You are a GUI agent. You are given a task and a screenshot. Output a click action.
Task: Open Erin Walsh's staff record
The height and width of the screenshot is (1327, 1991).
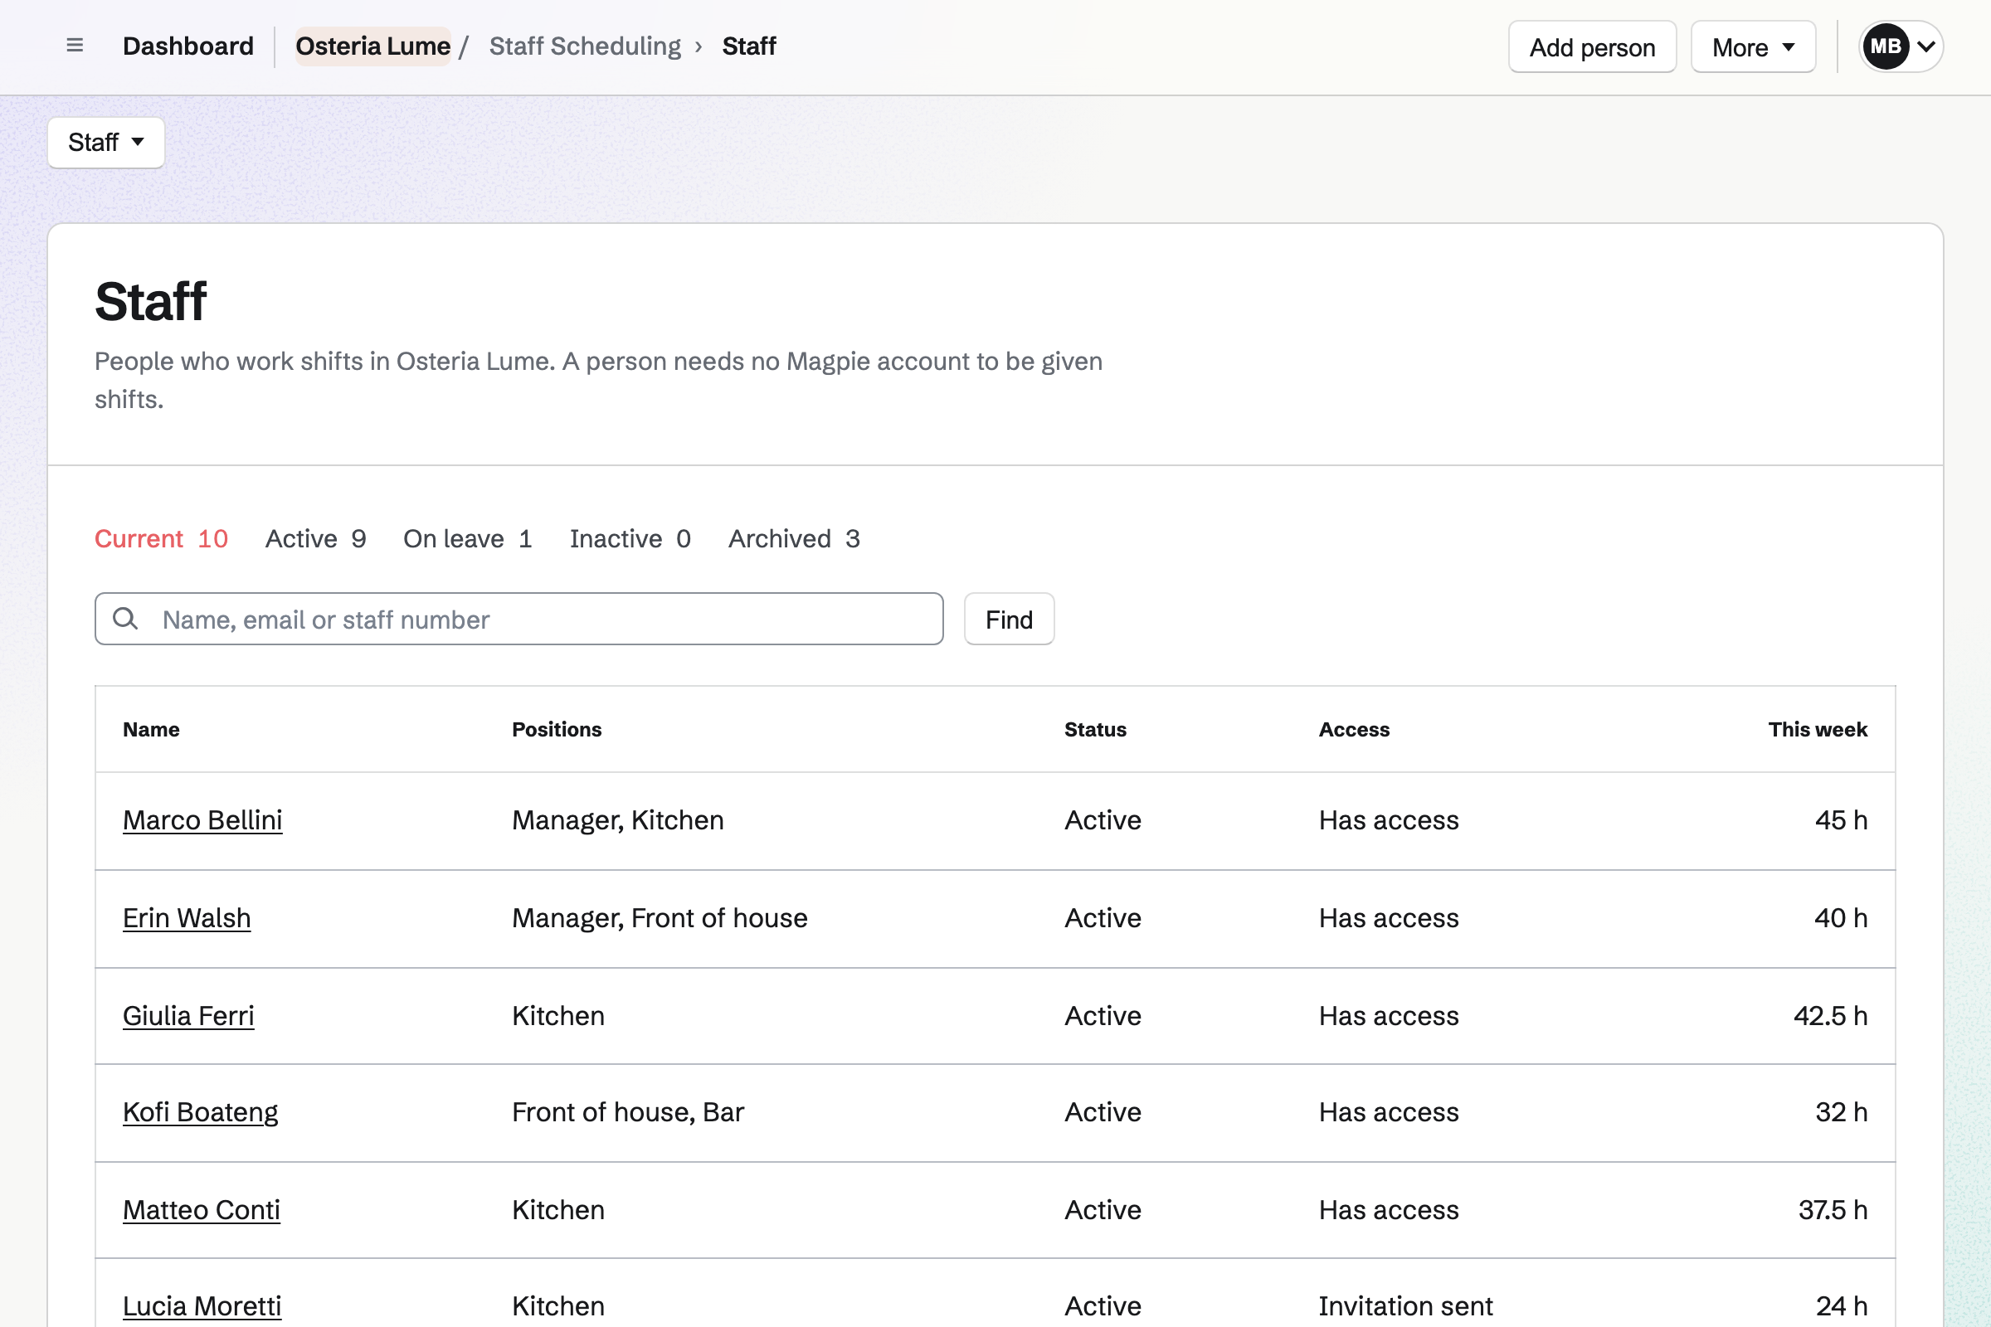point(187,918)
